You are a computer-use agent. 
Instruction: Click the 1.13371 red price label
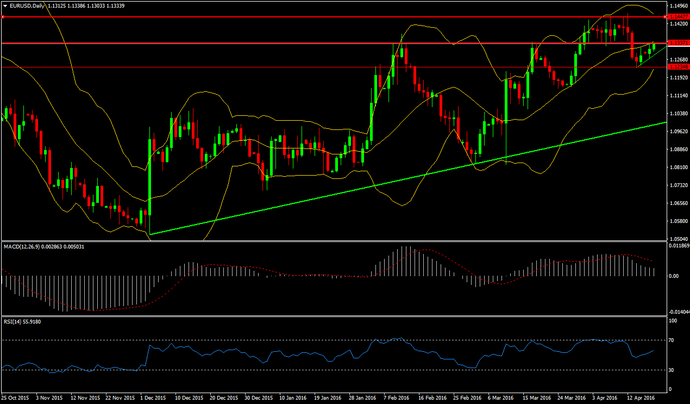coord(679,43)
